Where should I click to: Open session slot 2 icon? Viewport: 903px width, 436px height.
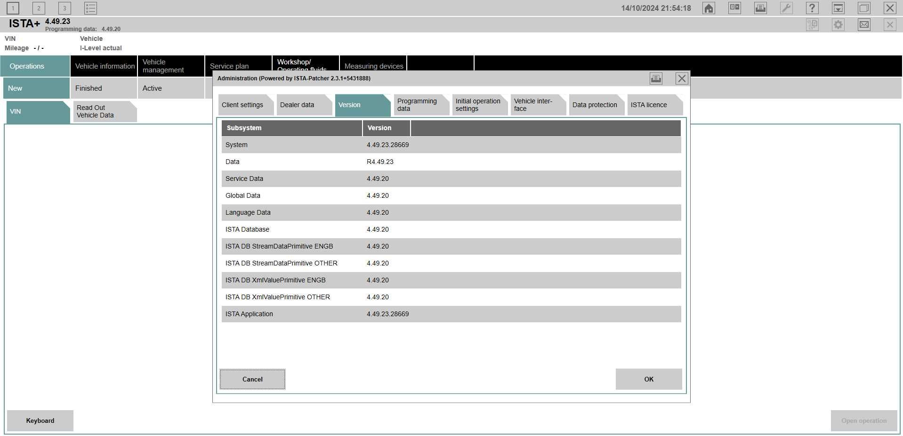click(x=39, y=8)
